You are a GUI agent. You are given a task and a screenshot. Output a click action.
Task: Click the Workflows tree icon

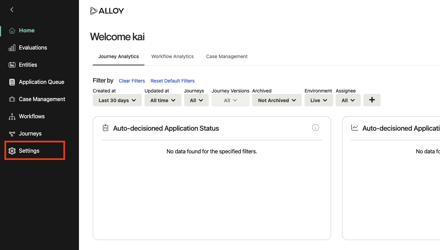(12, 117)
